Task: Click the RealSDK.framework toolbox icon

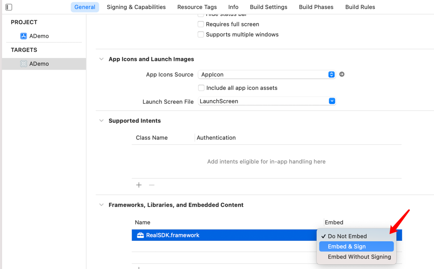Action: click(x=140, y=235)
